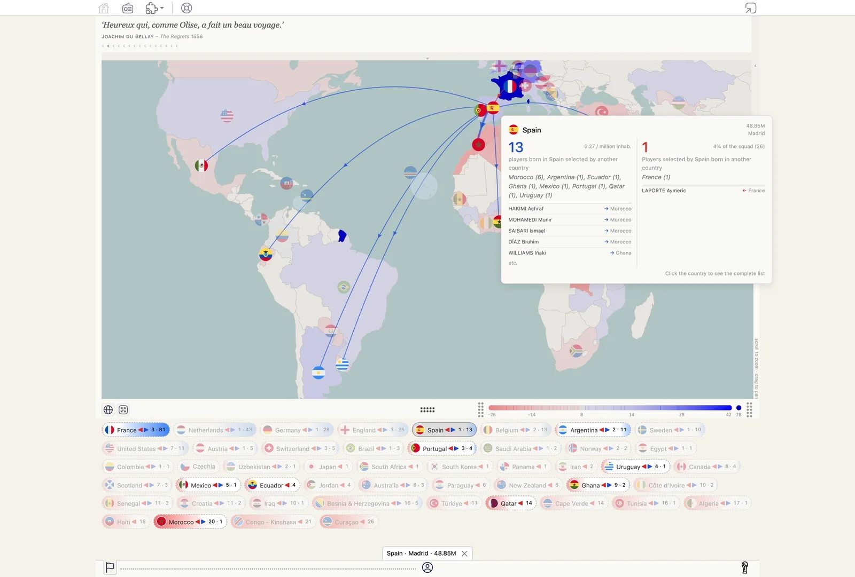Toggle the Uruguay country chip
The image size is (855, 577).
coord(635,467)
